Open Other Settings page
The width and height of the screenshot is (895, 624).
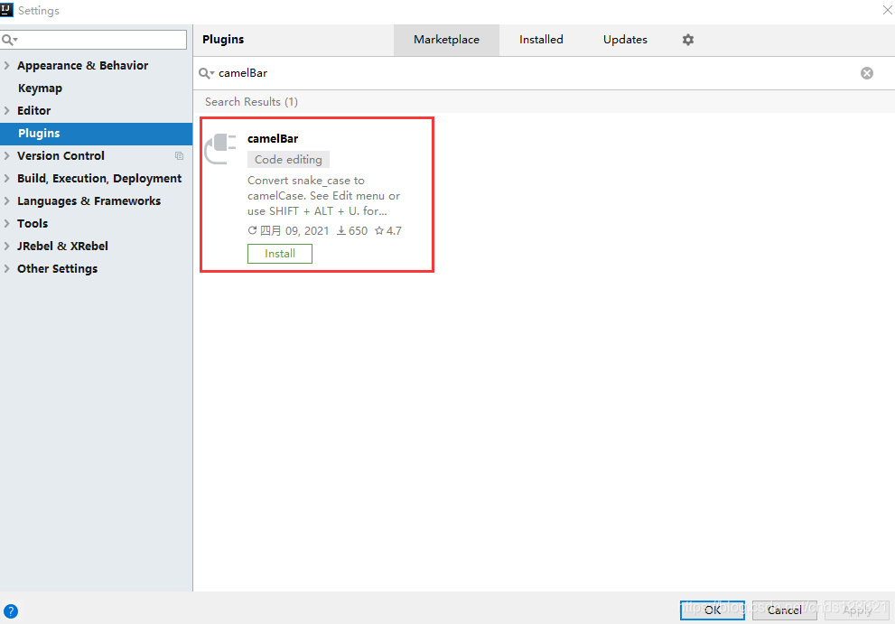coord(57,269)
